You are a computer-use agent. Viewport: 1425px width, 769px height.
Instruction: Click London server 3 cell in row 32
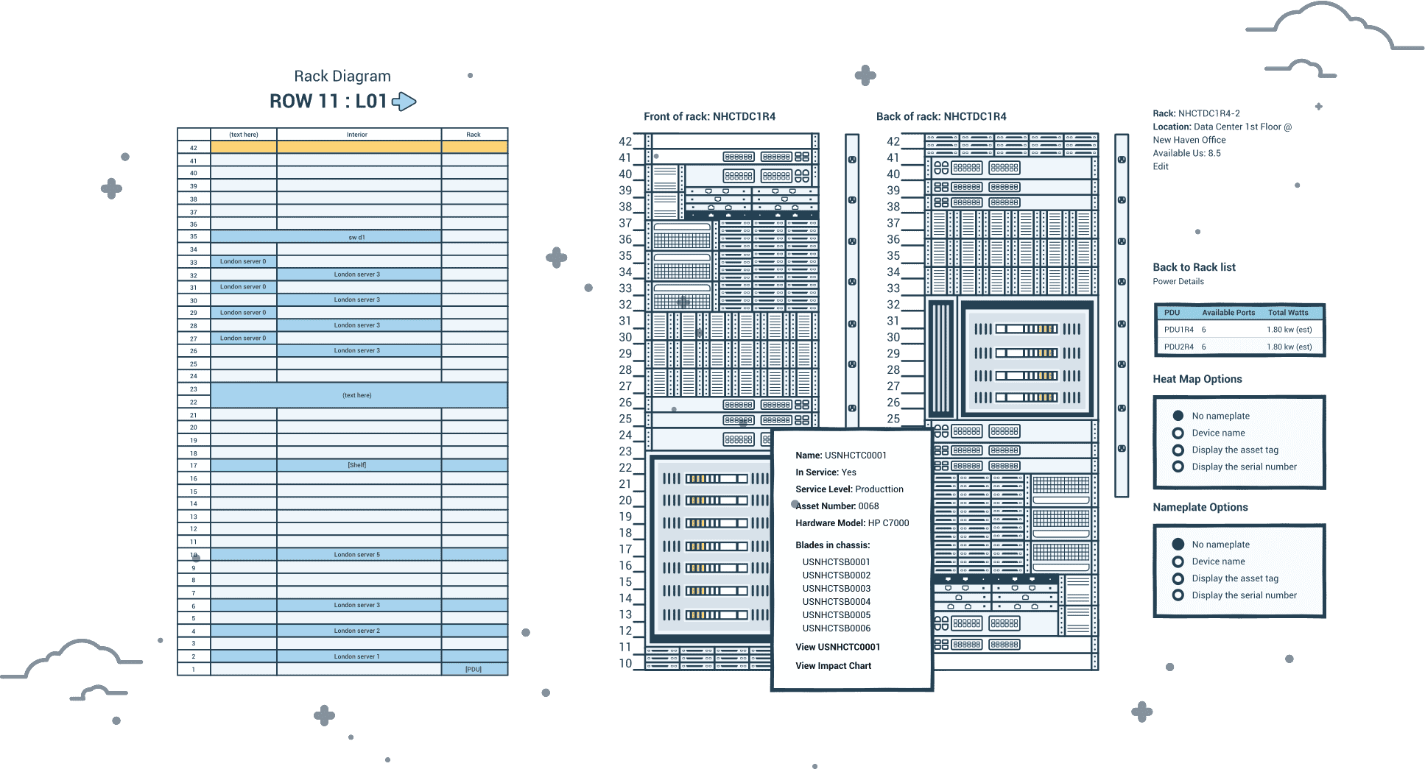click(x=359, y=274)
